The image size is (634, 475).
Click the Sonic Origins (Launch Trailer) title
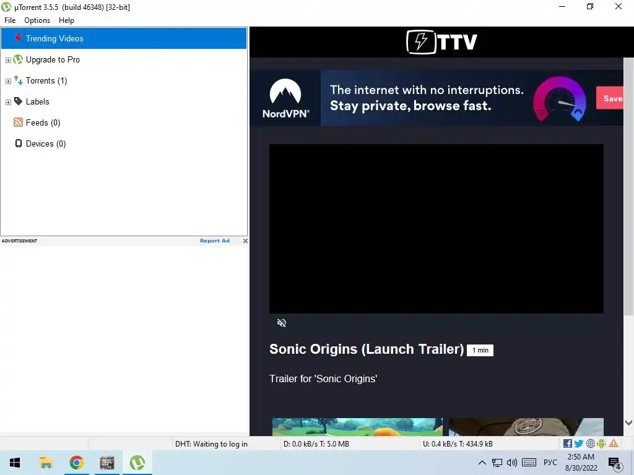(x=367, y=349)
